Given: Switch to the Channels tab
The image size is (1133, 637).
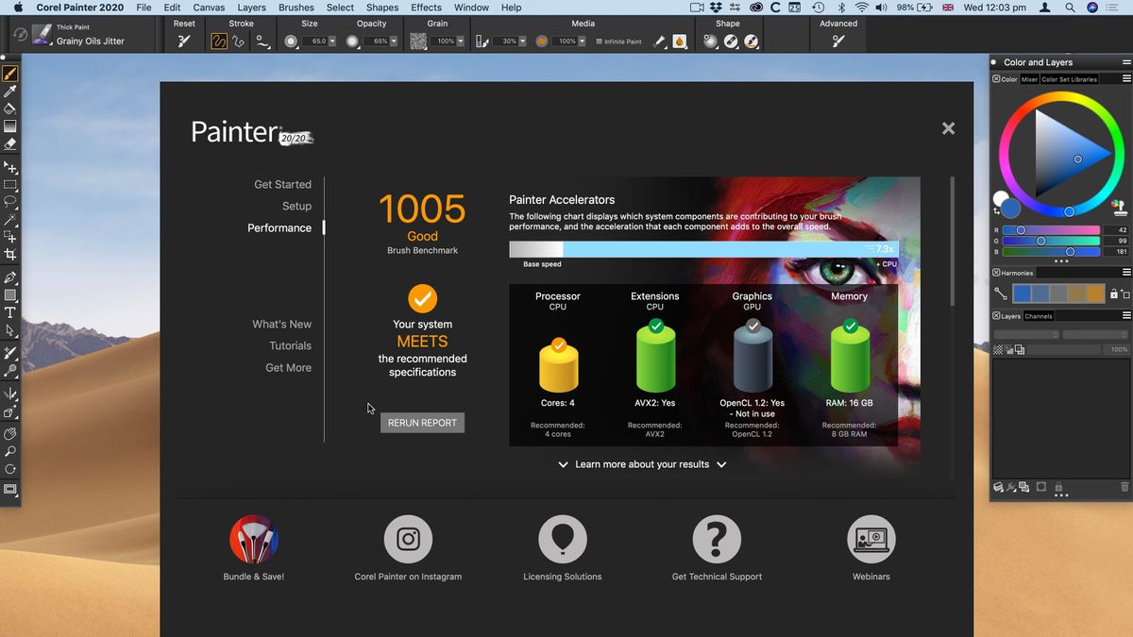Looking at the screenshot, I should point(1038,317).
